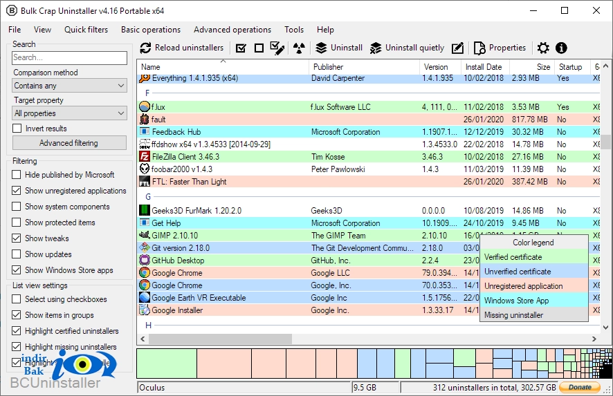Enable Hide published by Microsoft

(17, 175)
